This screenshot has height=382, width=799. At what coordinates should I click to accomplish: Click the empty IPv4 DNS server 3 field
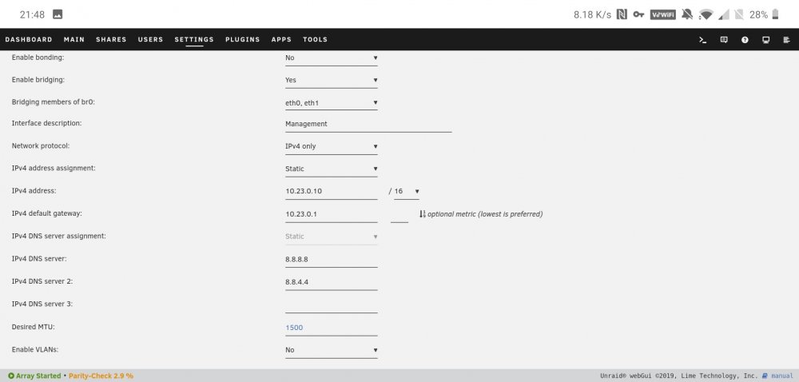coord(332,304)
